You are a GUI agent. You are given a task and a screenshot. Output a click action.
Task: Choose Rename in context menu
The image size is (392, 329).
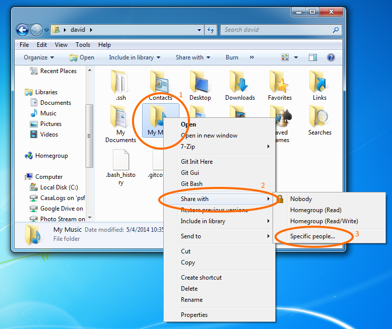click(x=192, y=300)
